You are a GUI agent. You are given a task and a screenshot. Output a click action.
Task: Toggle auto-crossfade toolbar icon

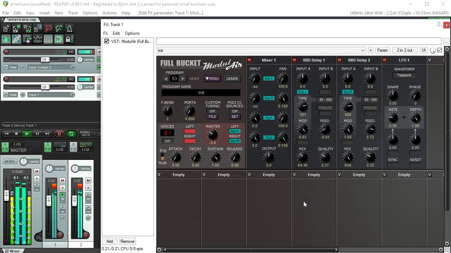6,39
